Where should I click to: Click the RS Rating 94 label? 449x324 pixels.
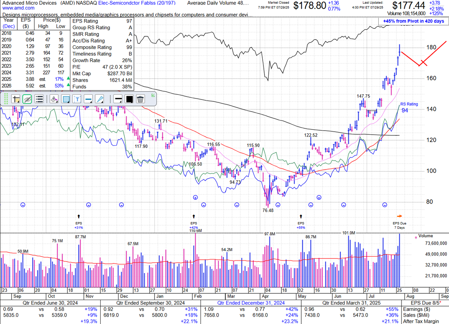409,107
